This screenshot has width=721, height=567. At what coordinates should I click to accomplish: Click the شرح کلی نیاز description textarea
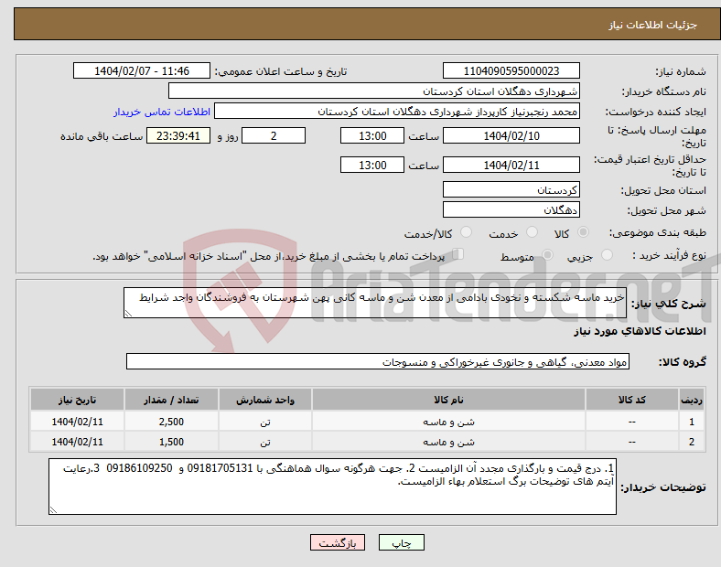point(375,303)
